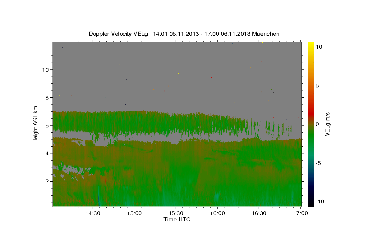Click the 'Muenchen' location in the title
The width and height of the screenshot is (373, 248).
click(266, 34)
